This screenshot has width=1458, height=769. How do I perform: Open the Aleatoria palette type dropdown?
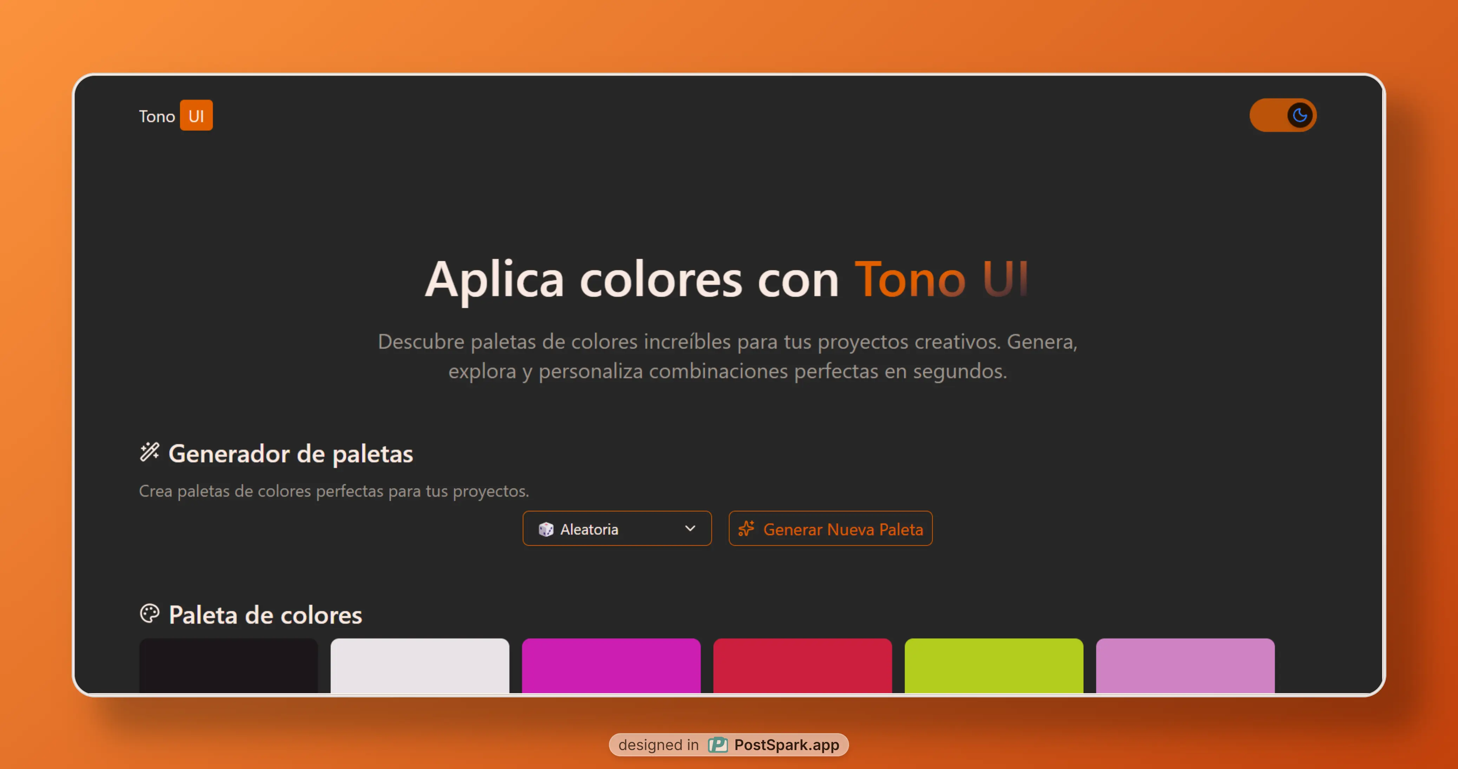pos(617,528)
